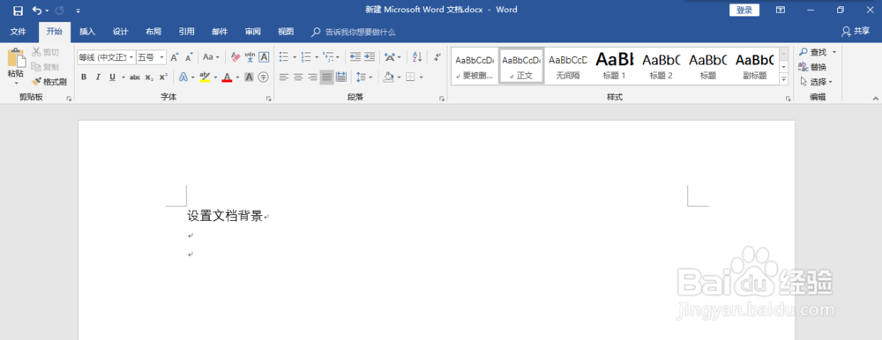Image resolution: width=882 pixels, height=340 pixels.
Task: Toggle superscript formatting
Action: (x=163, y=77)
